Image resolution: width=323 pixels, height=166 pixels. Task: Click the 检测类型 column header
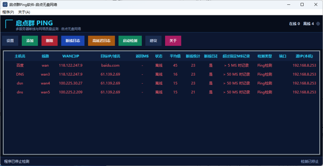point(264,56)
